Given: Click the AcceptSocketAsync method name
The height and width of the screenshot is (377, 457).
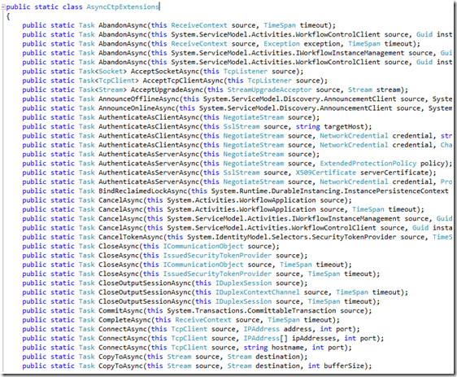Looking at the screenshot, I should click(x=165, y=72).
